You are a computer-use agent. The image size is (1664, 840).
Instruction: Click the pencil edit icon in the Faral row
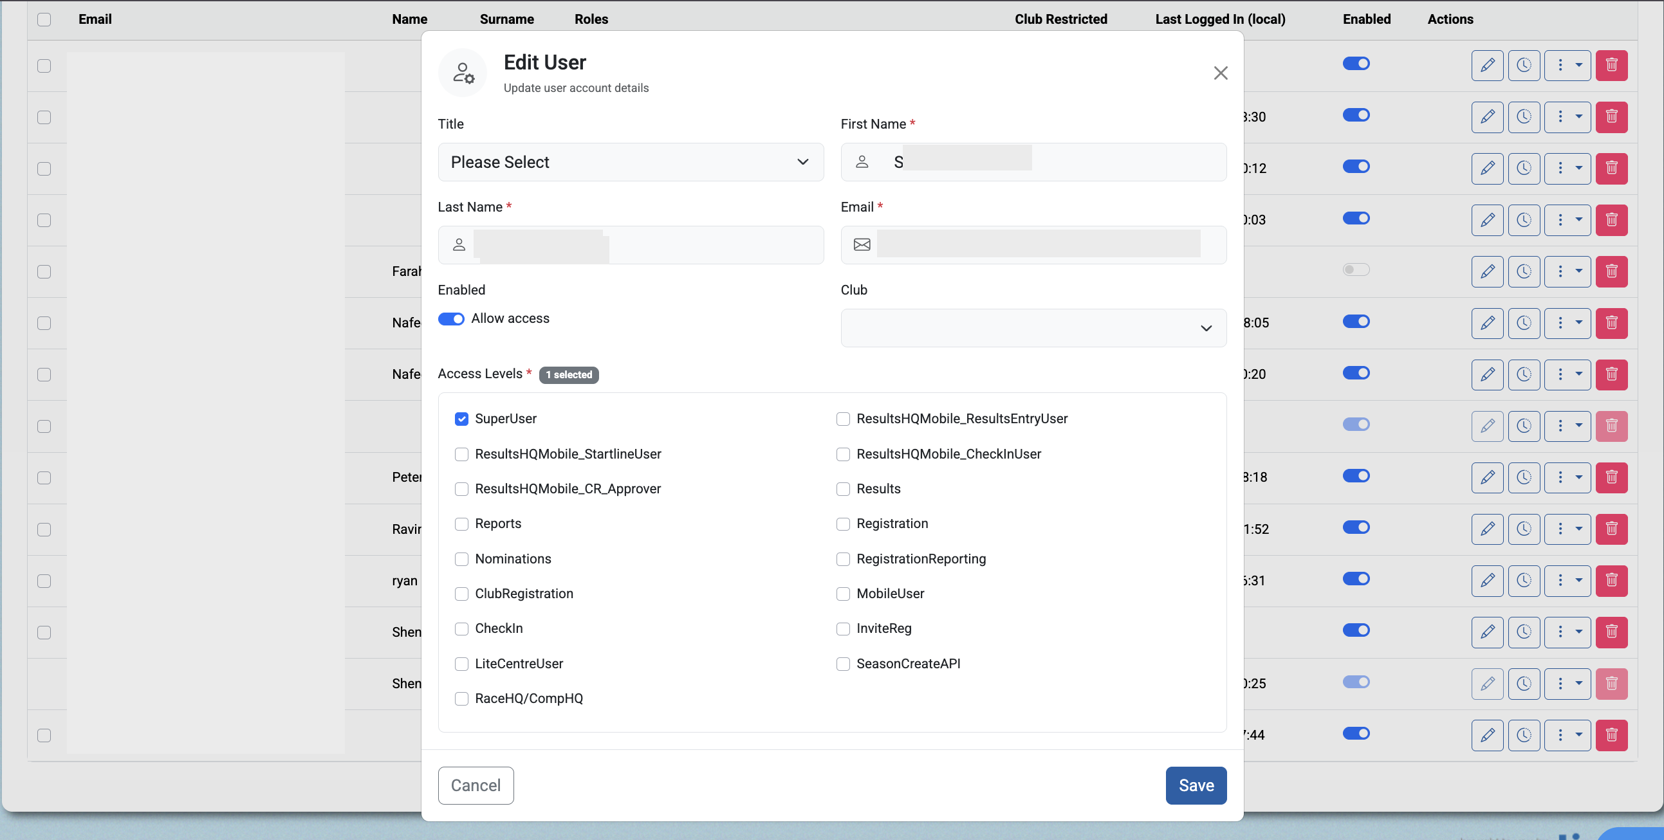point(1487,271)
